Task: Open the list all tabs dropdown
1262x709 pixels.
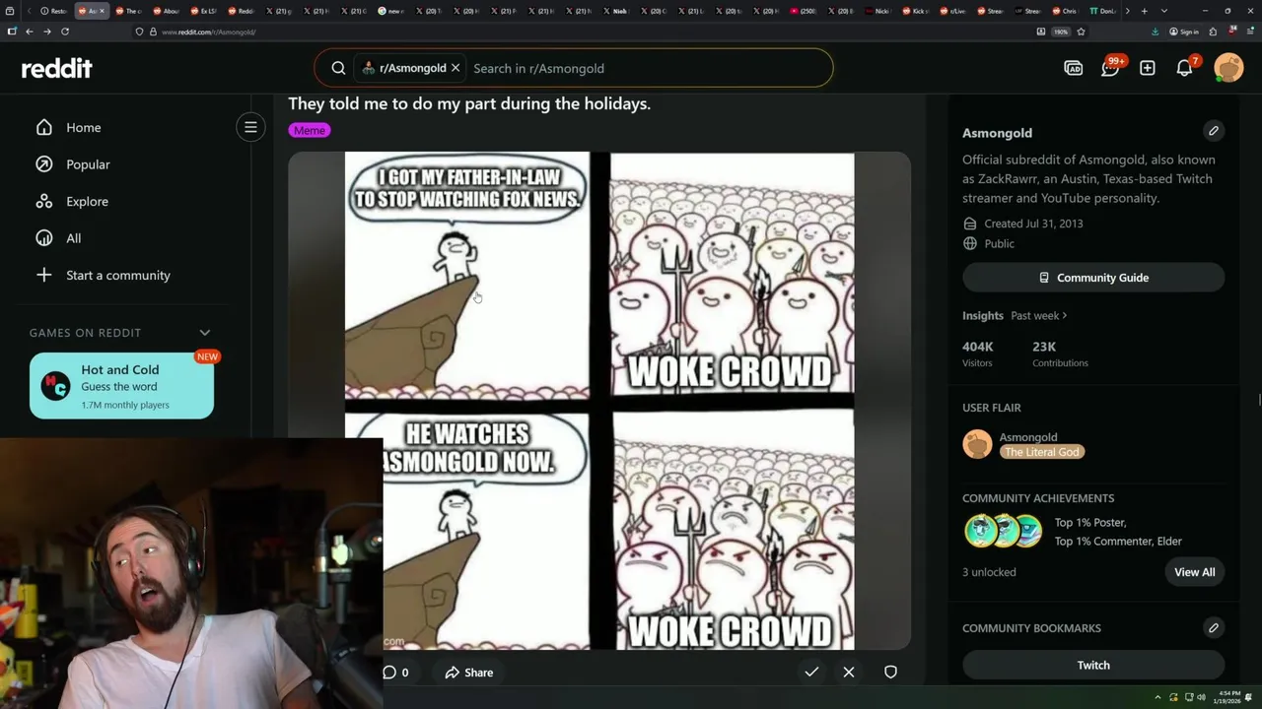Action: pyautogui.click(x=1164, y=11)
